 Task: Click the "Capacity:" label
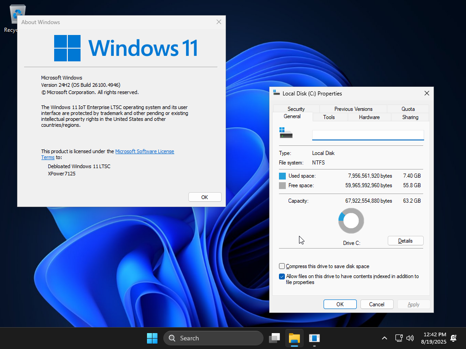click(299, 201)
